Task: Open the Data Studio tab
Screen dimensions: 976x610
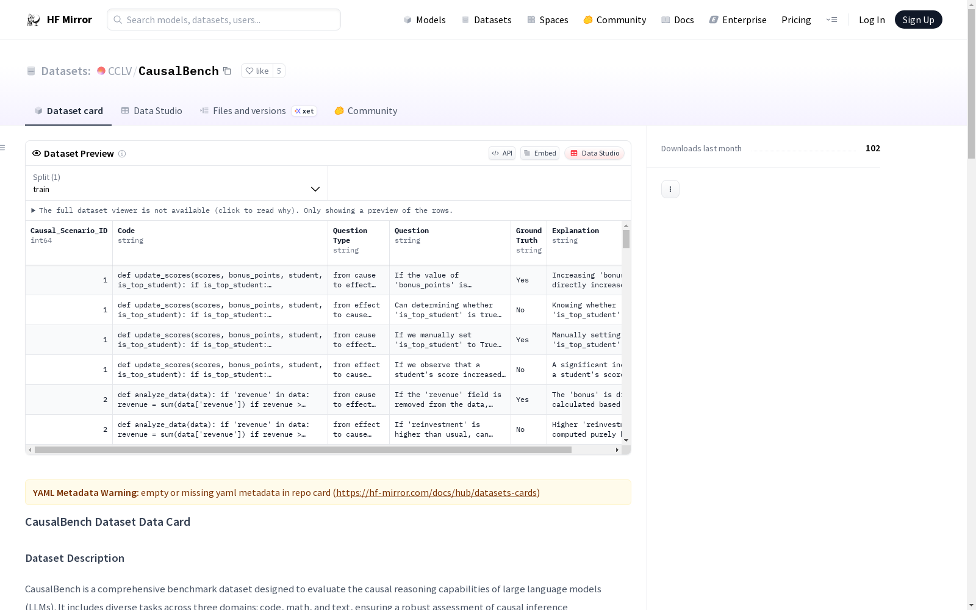Action: point(151,111)
